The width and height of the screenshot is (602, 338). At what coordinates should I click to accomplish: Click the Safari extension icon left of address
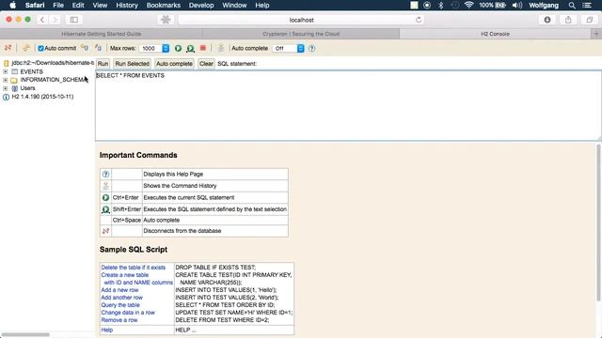click(x=166, y=20)
